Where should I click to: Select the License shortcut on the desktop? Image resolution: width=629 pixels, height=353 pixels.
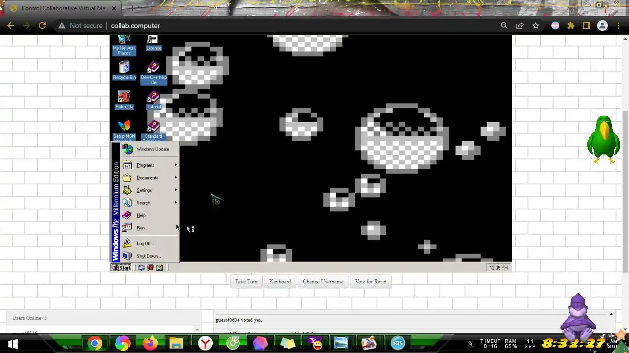(x=153, y=43)
